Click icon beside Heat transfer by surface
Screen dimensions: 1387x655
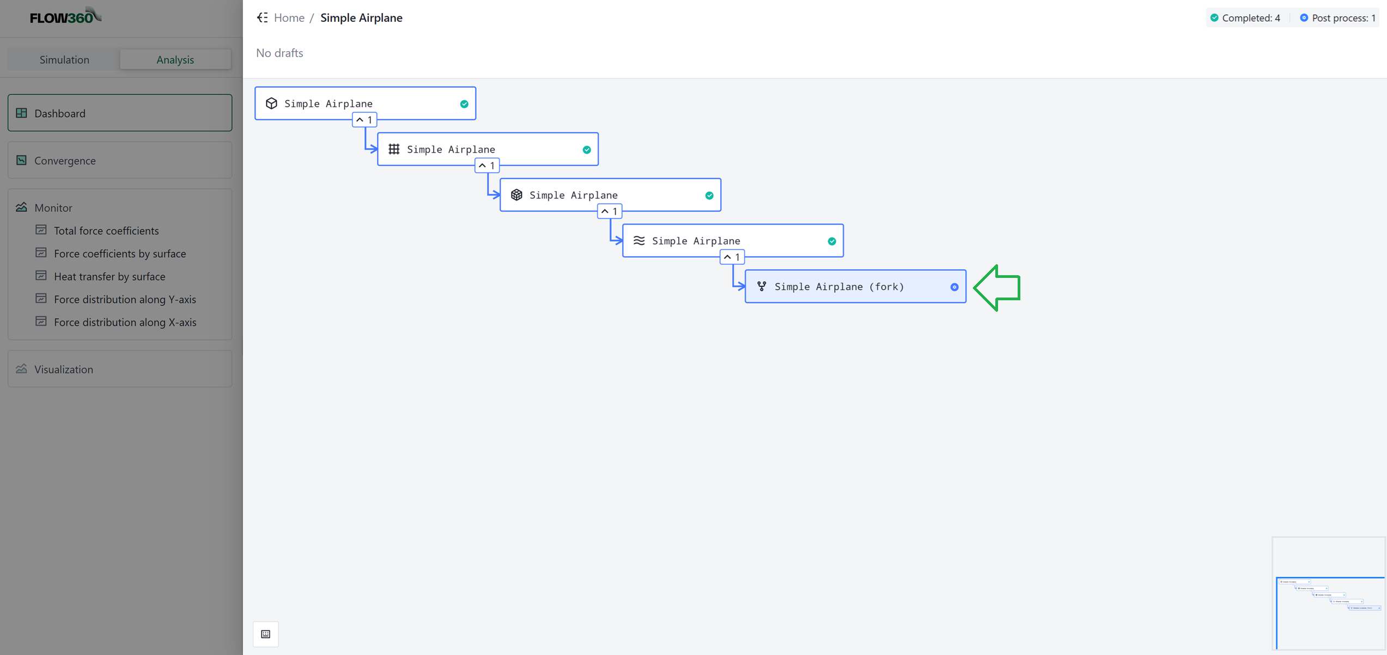[x=41, y=276]
